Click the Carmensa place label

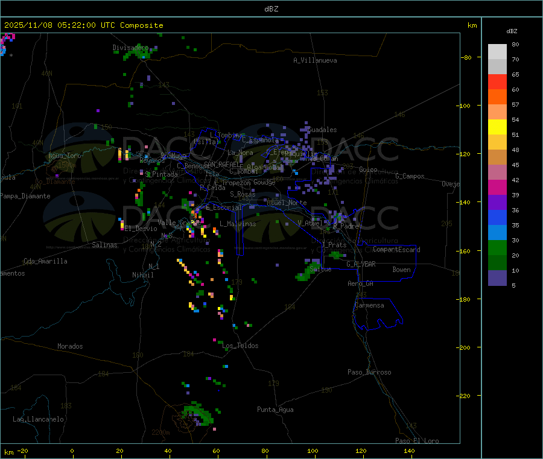[x=369, y=306]
